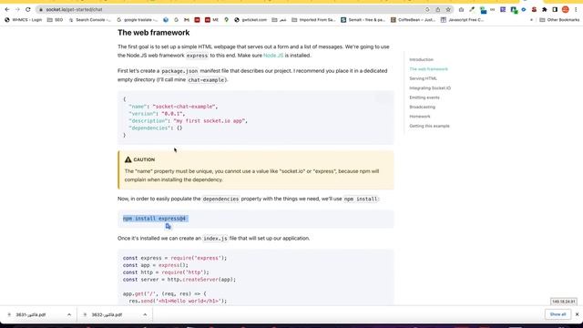Image resolution: width=583 pixels, height=328 pixels.
Task: Expand the bookmarks overflow chevron
Action: click(x=531, y=20)
